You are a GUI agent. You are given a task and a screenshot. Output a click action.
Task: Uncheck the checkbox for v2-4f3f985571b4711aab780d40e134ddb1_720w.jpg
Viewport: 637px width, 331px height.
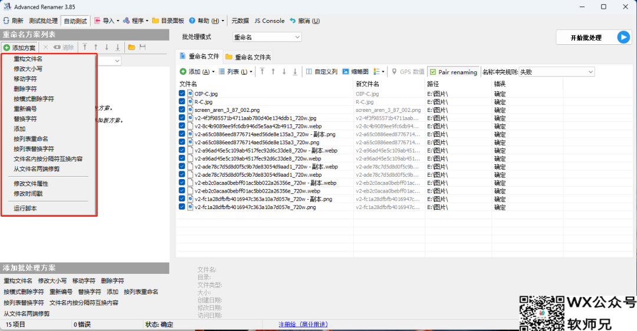[182, 118]
